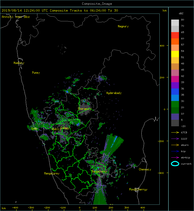The height and width of the screenshot is (211, 194).
Task: Click the 'Annot: max dbz' annotation text
Action: click(16, 17)
